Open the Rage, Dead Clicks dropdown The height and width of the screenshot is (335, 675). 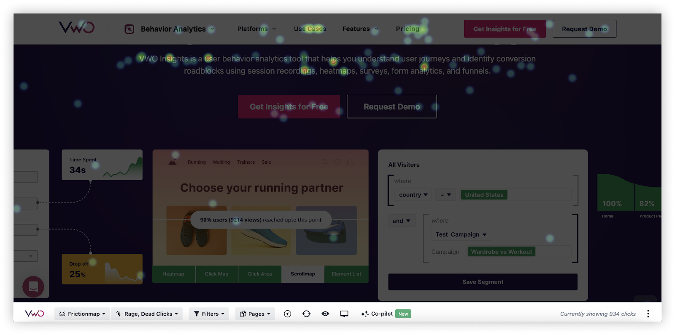point(147,314)
